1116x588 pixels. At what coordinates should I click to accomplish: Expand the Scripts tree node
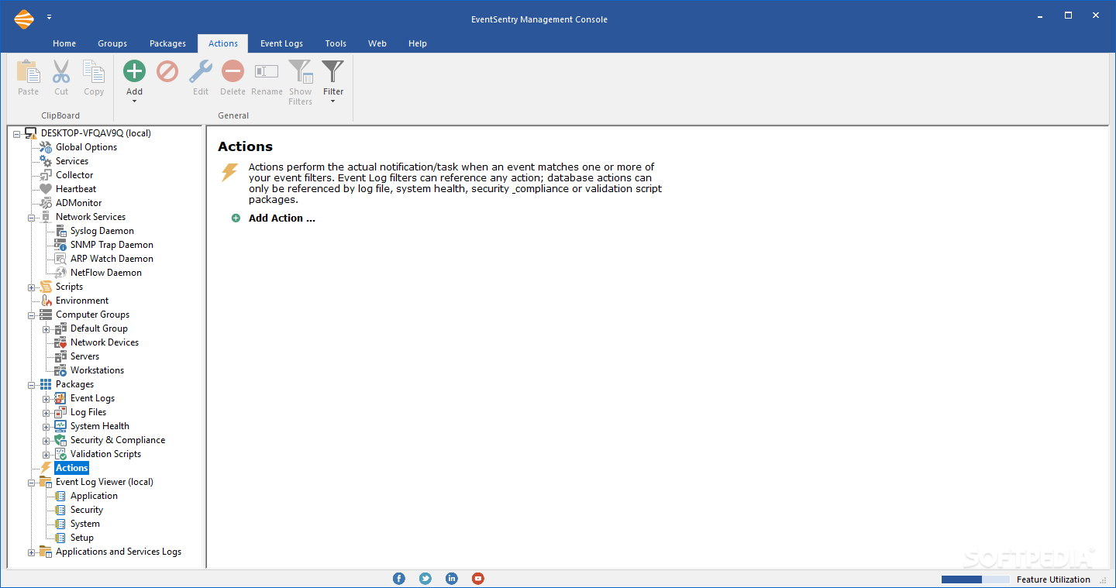point(31,287)
